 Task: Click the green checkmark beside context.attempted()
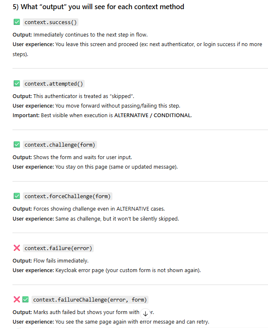[x=17, y=83]
